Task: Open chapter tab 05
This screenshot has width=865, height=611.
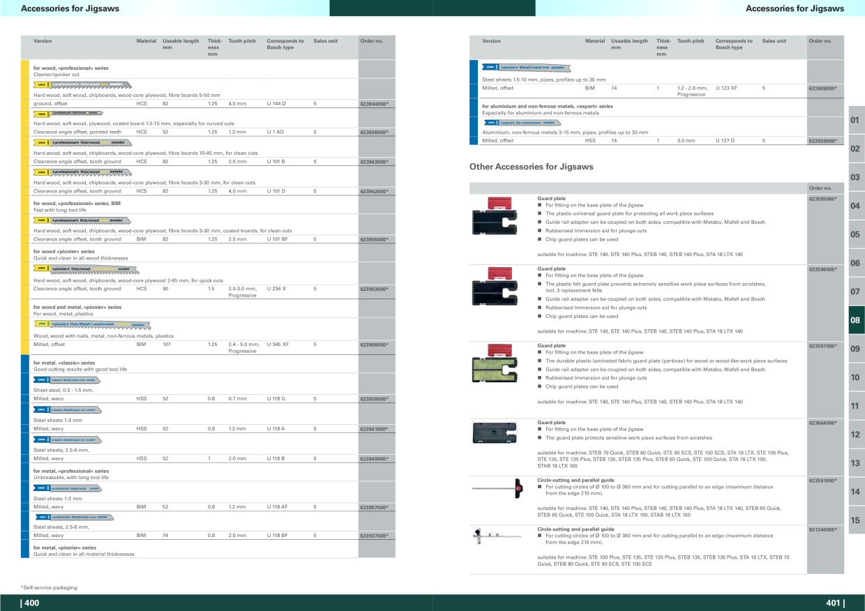Action: pos(855,234)
